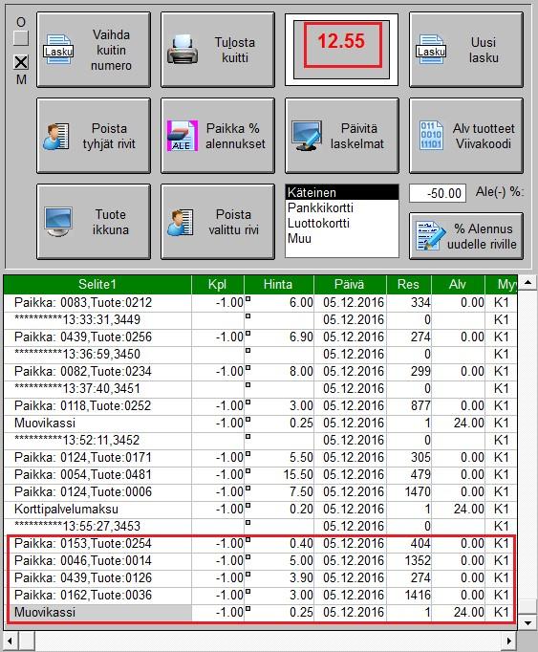Click the Ale(-) % input field
This screenshot has height=652, width=538.
coord(438,193)
